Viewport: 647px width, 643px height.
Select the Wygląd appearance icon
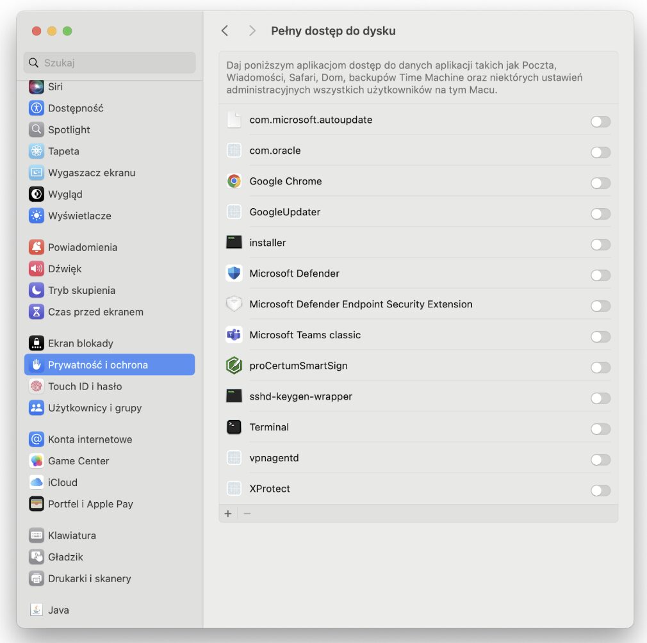click(37, 194)
